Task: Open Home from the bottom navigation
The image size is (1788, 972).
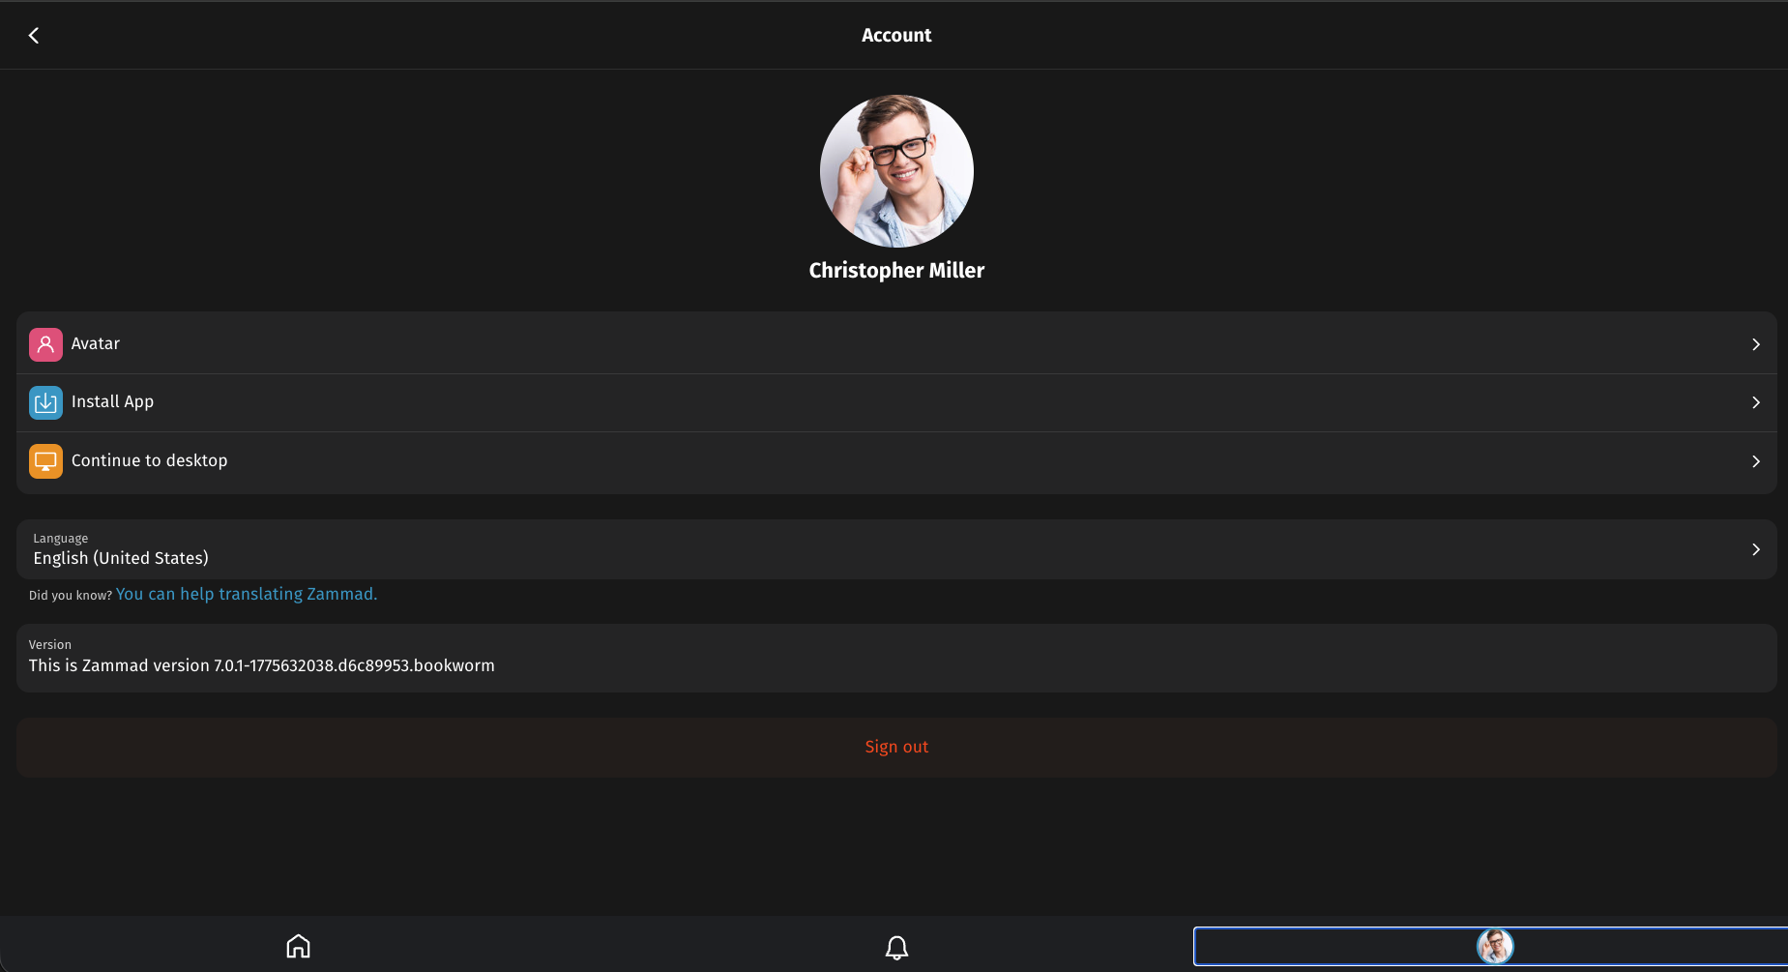Action: click(298, 946)
